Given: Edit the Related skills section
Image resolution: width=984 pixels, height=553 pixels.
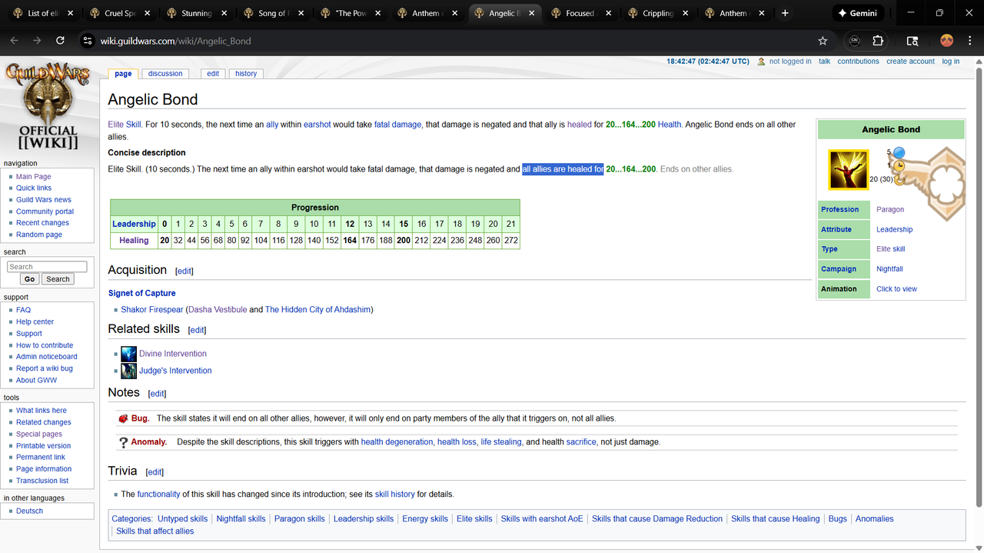Looking at the screenshot, I should coord(198,330).
